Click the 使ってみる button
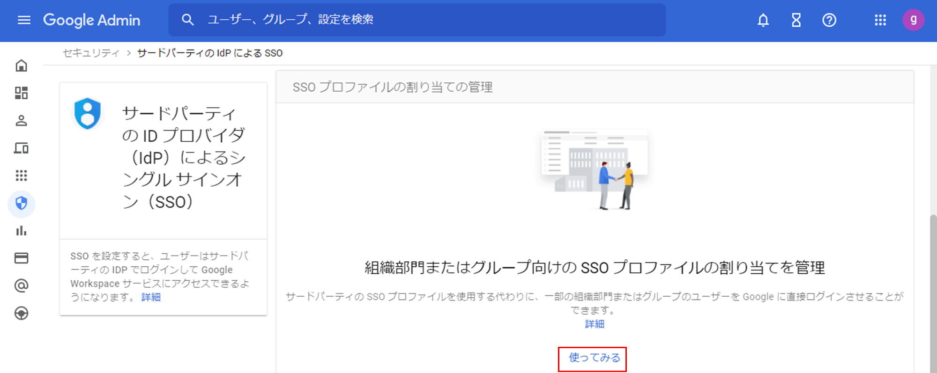The image size is (937, 373). (x=593, y=358)
